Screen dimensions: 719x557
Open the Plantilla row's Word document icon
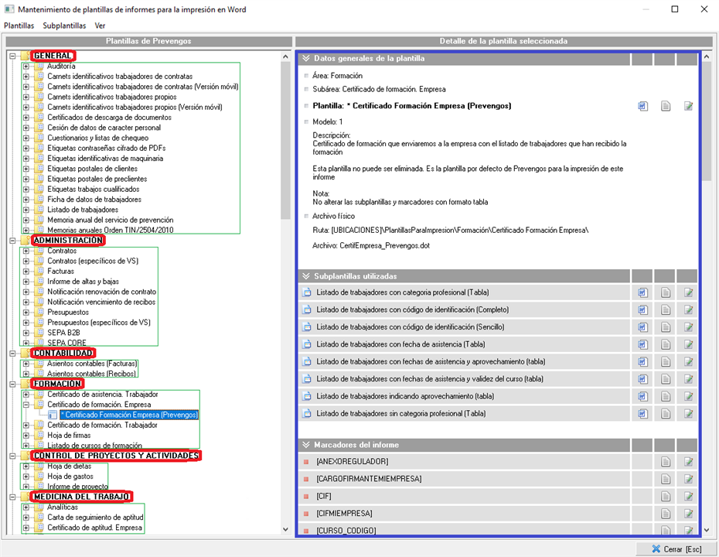tap(642, 106)
